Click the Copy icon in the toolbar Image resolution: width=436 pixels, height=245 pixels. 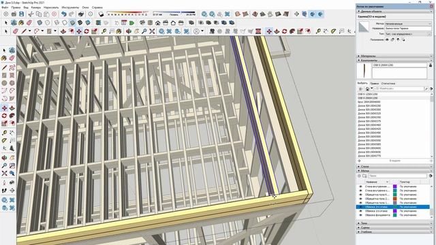point(39,14)
